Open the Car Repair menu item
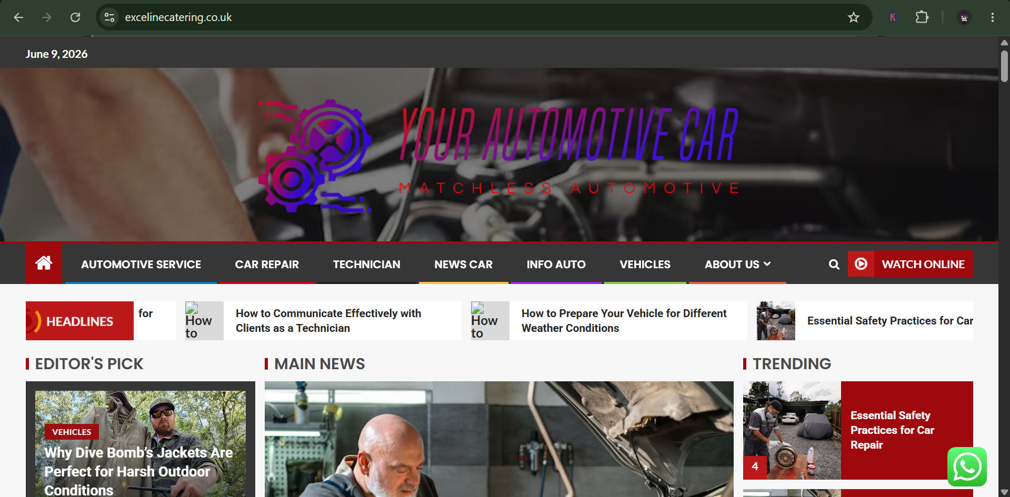Image resolution: width=1010 pixels, height=497 pixels. click(x=267, y=265)
